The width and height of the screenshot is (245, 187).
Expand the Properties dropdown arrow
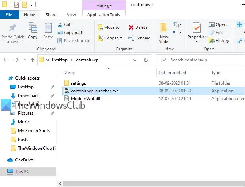click(197, 42)
